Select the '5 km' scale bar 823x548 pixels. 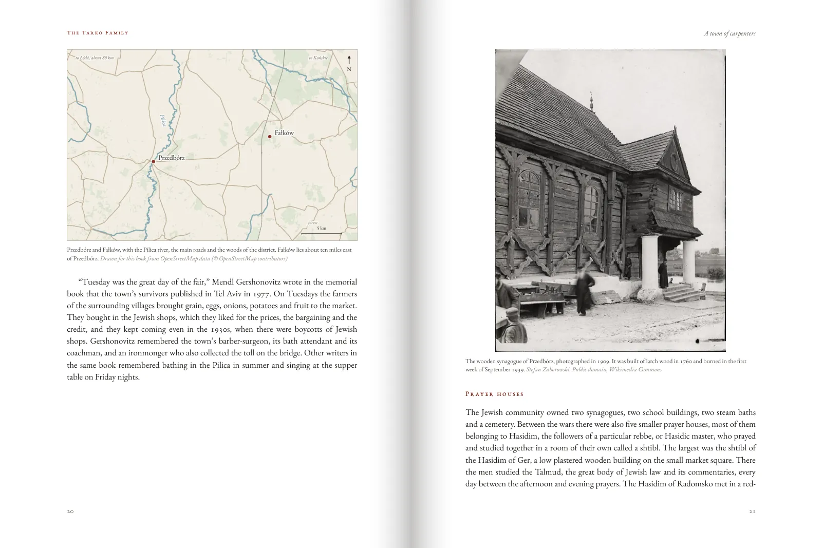click(x=321, y=231)
